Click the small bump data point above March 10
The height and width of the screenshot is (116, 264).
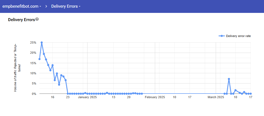235,90
